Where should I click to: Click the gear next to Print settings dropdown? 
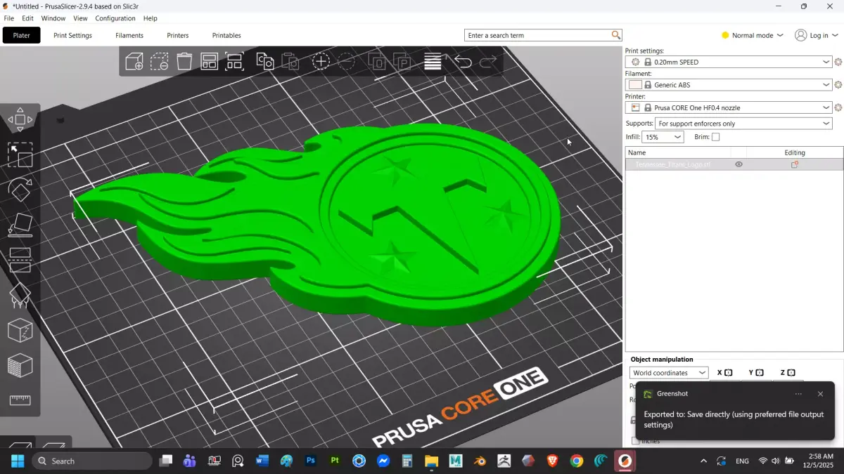tap(838, 62)
